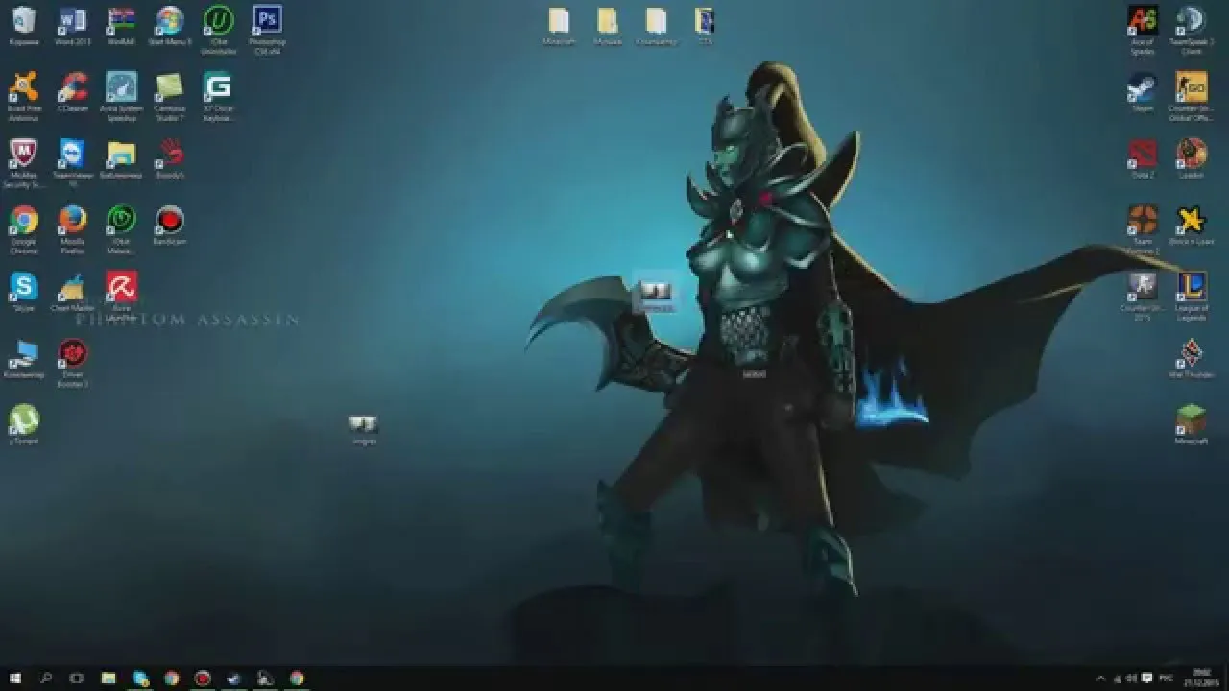Open File Explorer from the taskbar
Image resolution: width=1229 pixels, height=691 pixels.
108,679
